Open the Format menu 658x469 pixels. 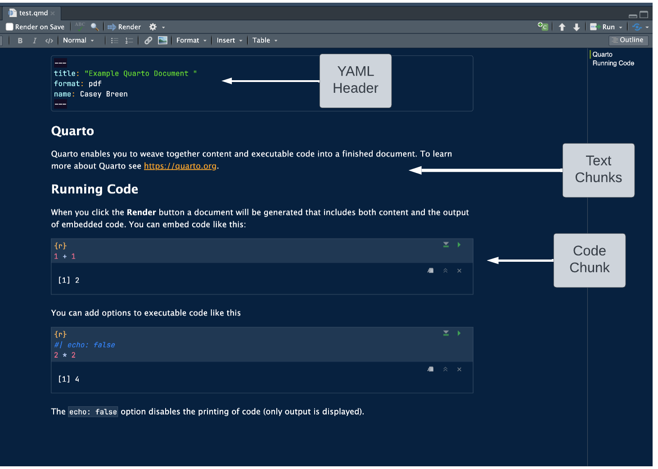tap(191, 41)
